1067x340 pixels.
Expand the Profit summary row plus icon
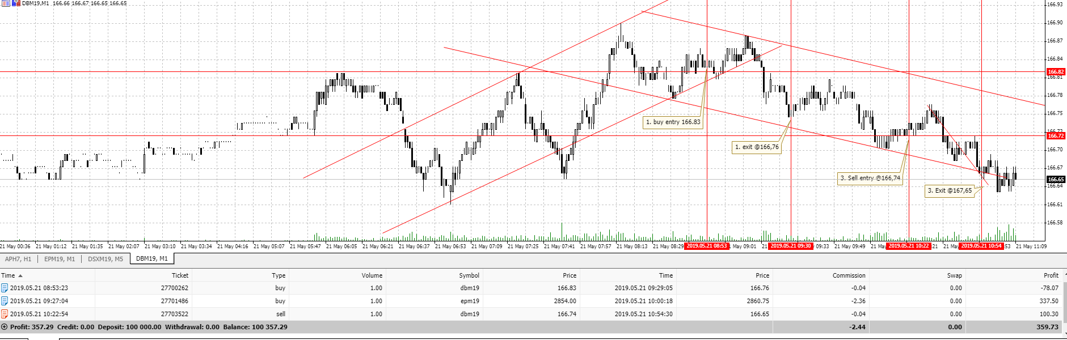5,327
